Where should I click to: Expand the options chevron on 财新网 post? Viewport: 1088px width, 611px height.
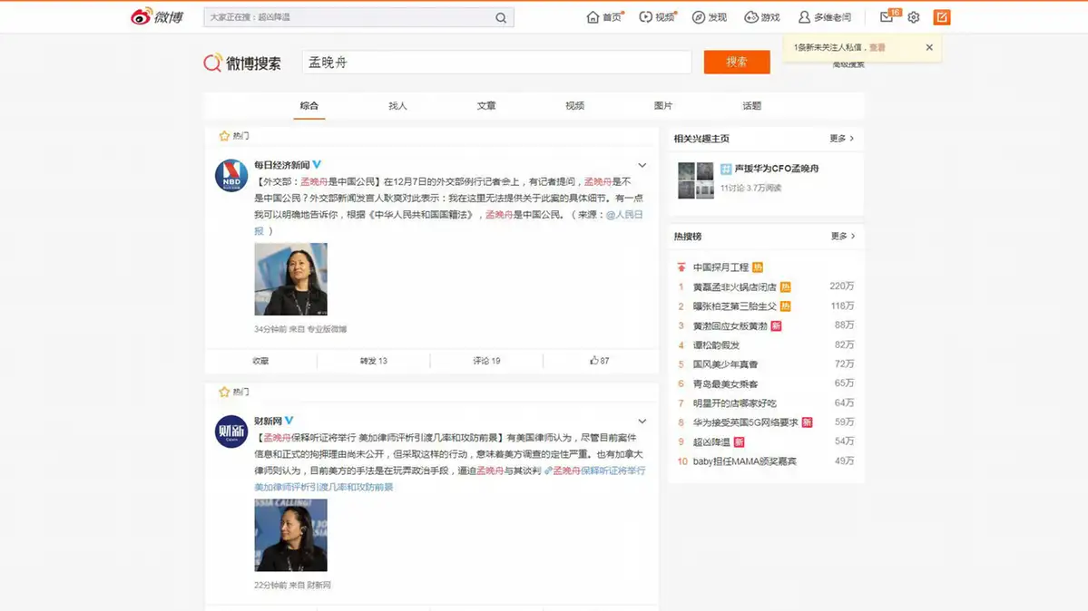(642, 422)
